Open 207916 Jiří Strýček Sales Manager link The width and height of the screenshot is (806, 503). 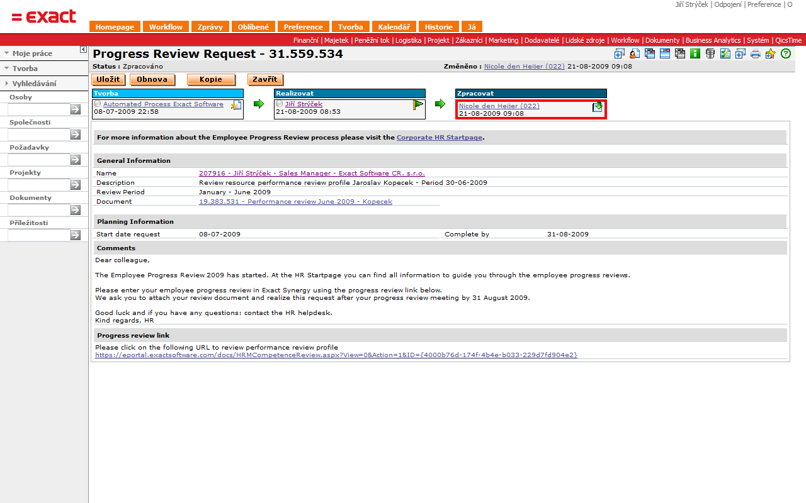pos(312,173)
